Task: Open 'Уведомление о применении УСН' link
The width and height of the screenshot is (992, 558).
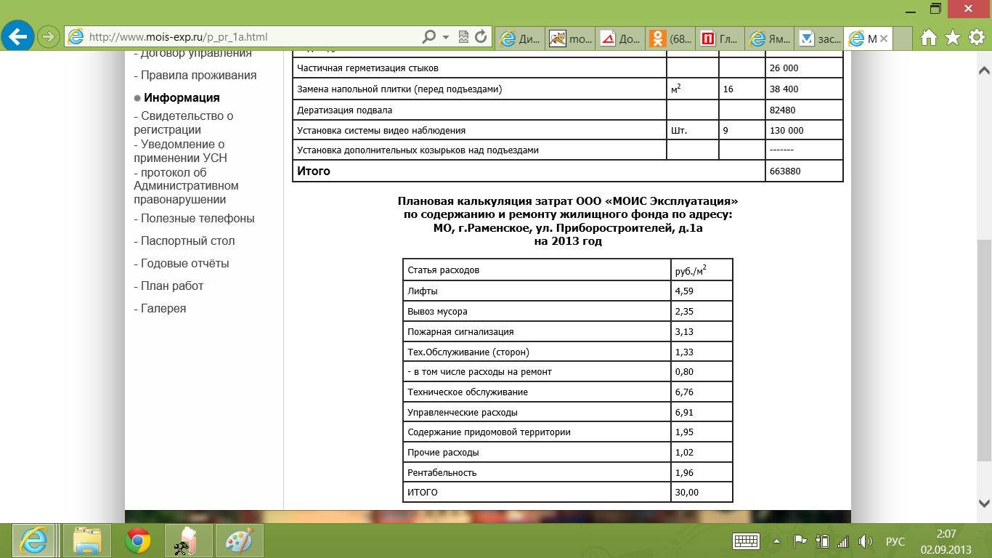Action: coord(181,151)
